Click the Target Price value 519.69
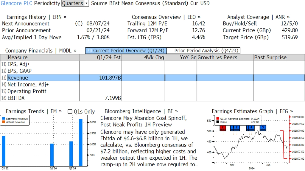305x171 pixels. click(x=290, y=37)
